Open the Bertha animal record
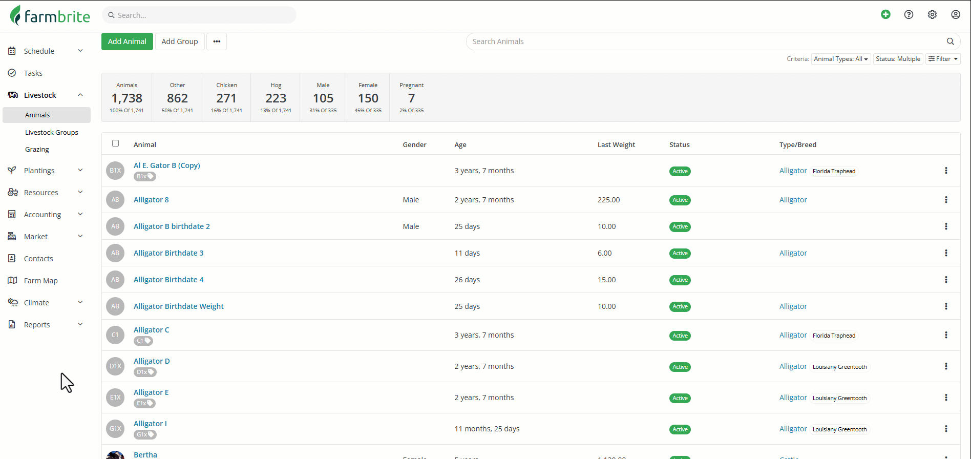Viewport: 971px width, 459px height. point(145,455)
